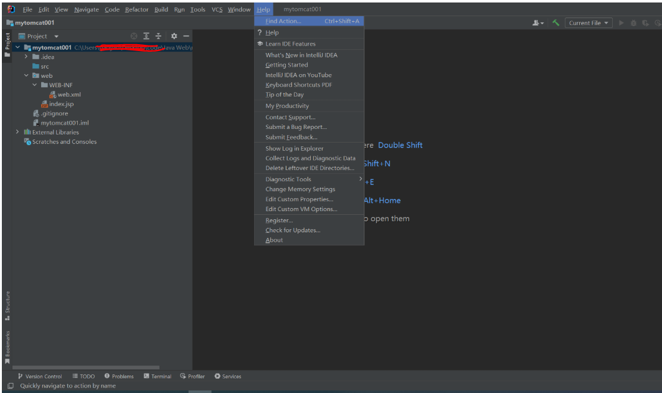This screenshot has height=393, width=662.
Task: Choose About in Help menu
Action: [309, 240]
